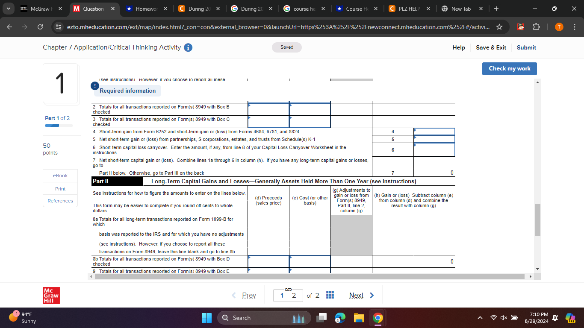Bookmark the page using the star icon

[x=499, y=26]
